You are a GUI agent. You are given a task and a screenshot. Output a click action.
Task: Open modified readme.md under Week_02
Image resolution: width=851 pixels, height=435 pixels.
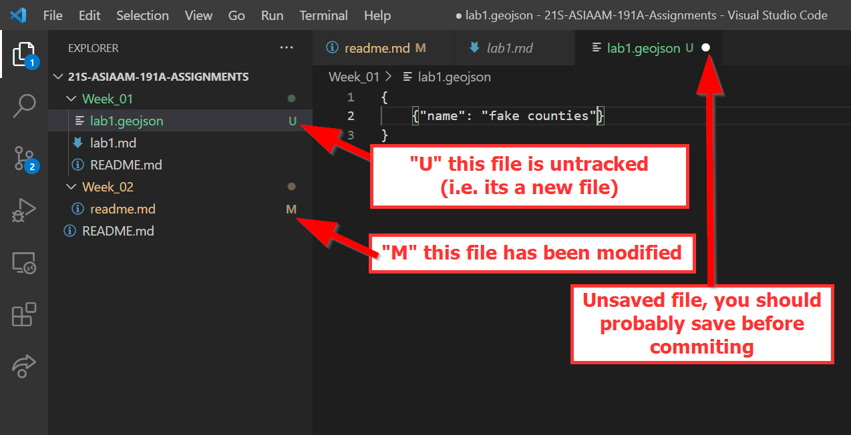122,209
